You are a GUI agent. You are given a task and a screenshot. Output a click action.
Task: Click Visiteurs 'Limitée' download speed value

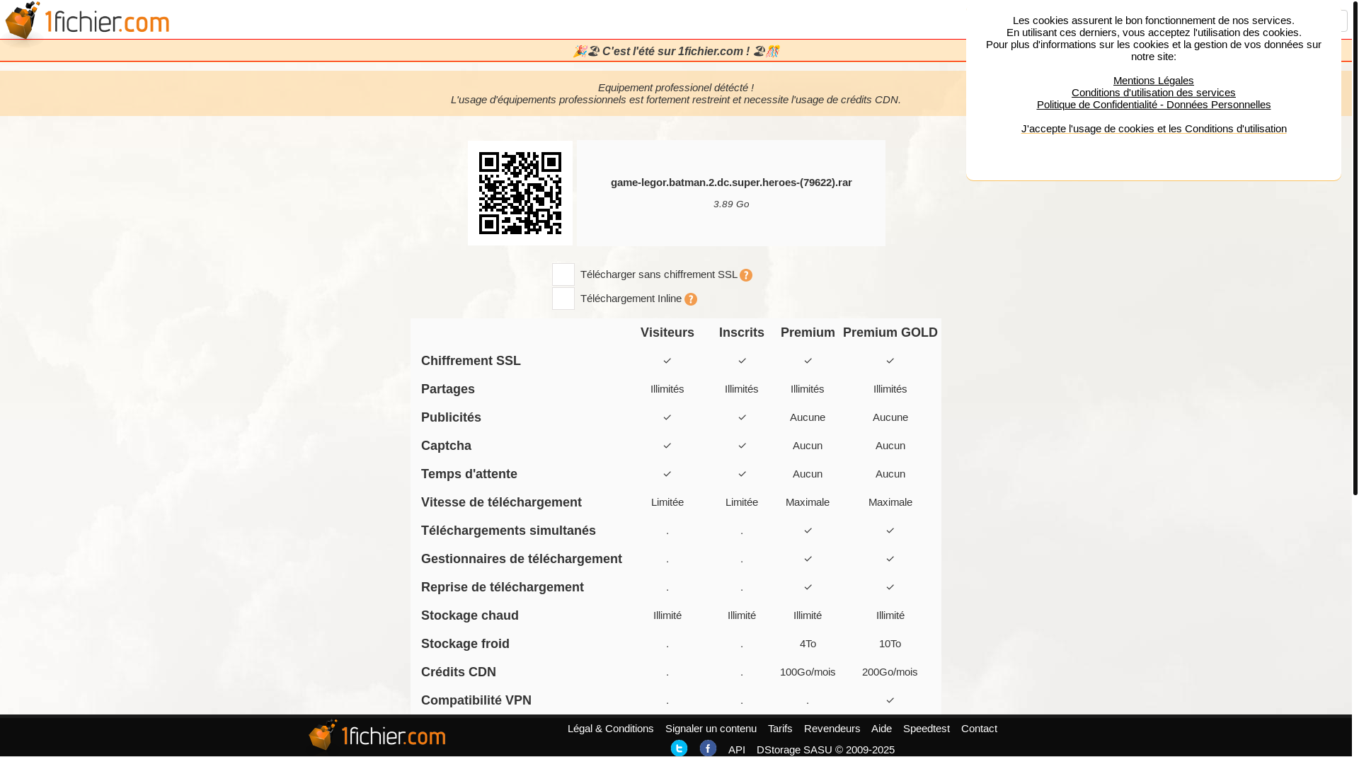click(x=667, y=502)
